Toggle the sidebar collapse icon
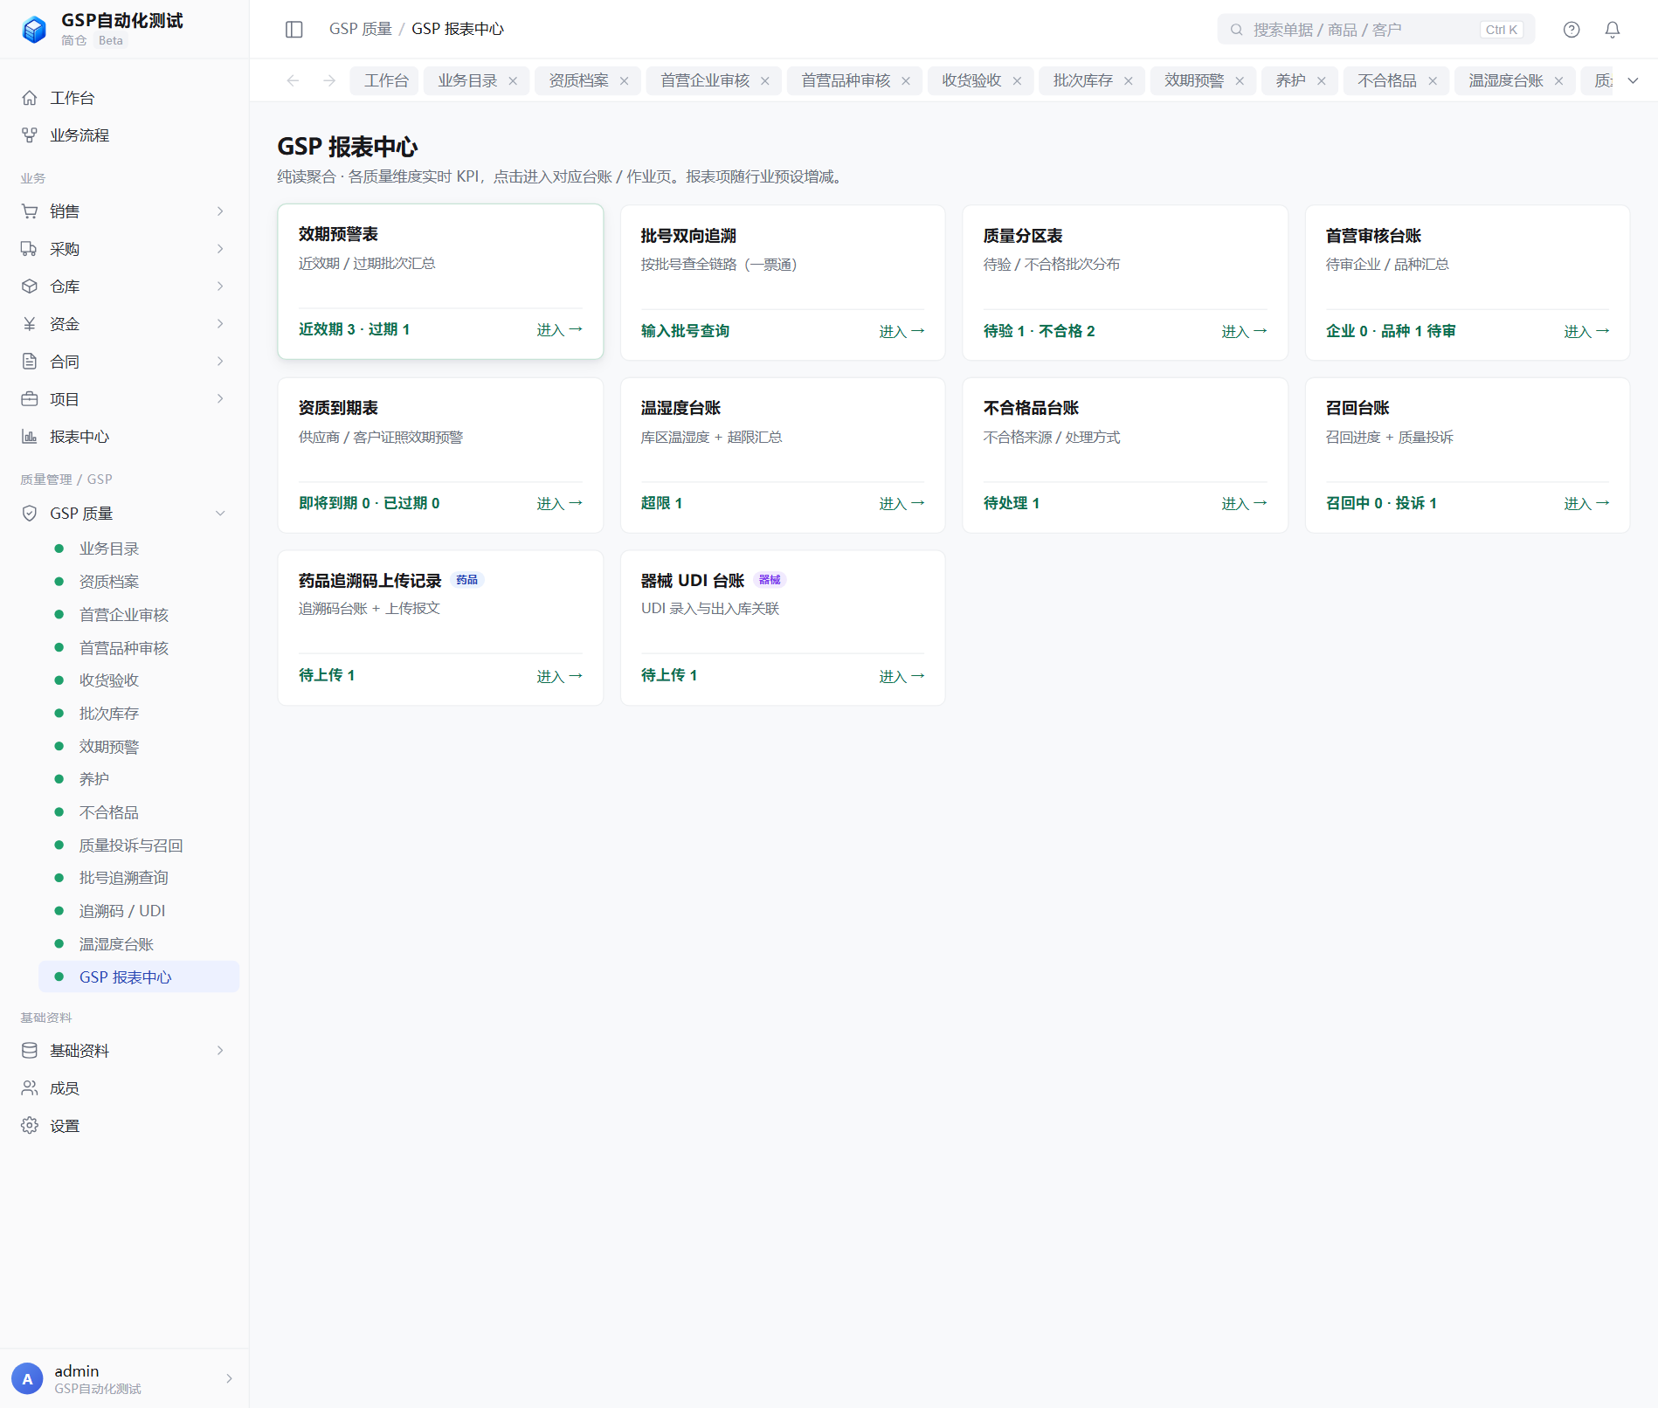Screen dimensions: 1658x1408 coord(294,30)
